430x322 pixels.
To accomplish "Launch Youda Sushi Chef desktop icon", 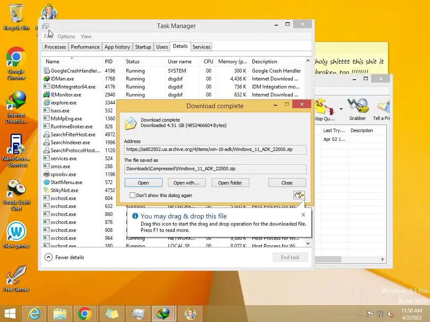I will pyautogui.click(x=16, y=195).
